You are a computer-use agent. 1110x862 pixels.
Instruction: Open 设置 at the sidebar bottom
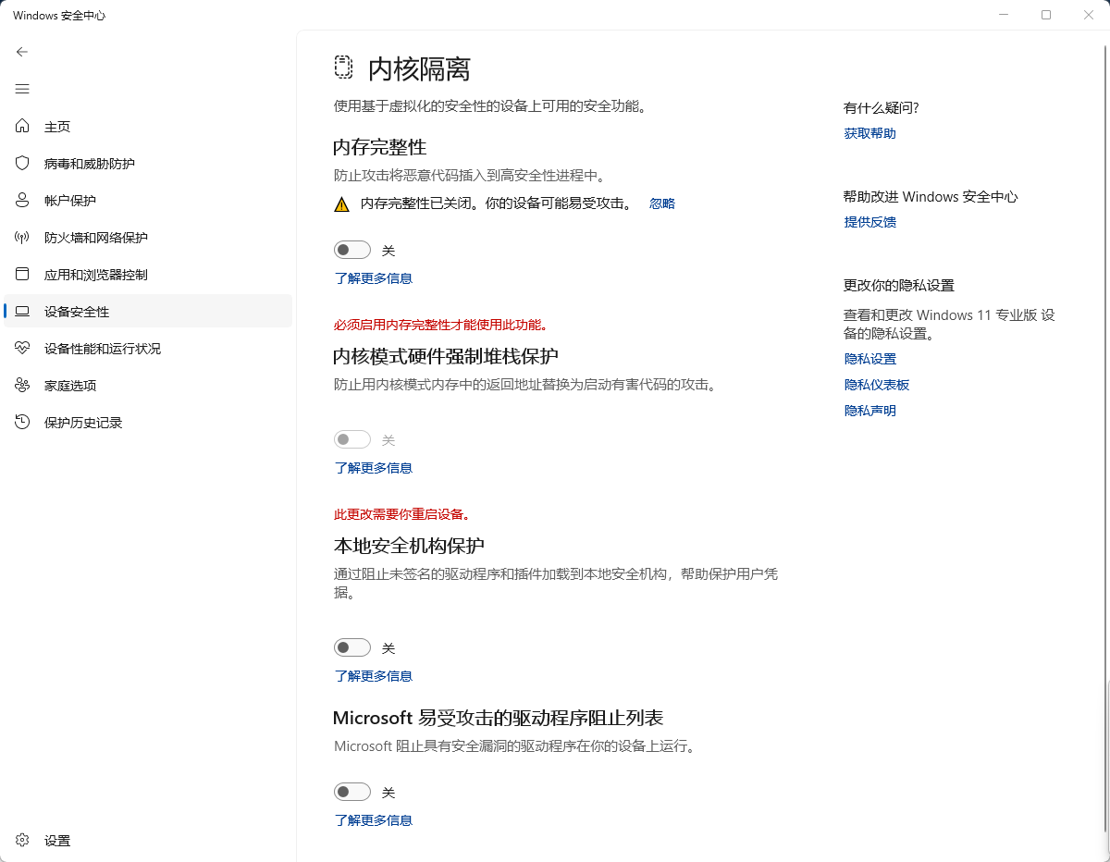point(148,841)
